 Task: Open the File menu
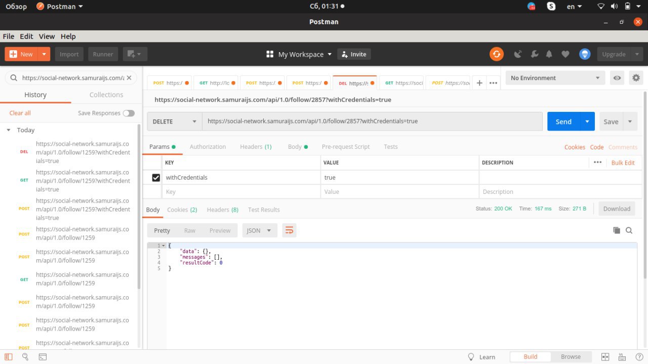9,36
